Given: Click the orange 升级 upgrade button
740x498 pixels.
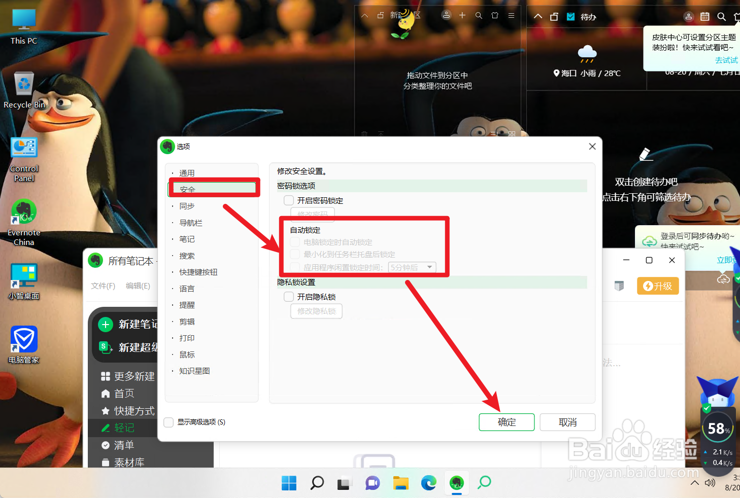Looking at the screenshot, I should (658, 286).
